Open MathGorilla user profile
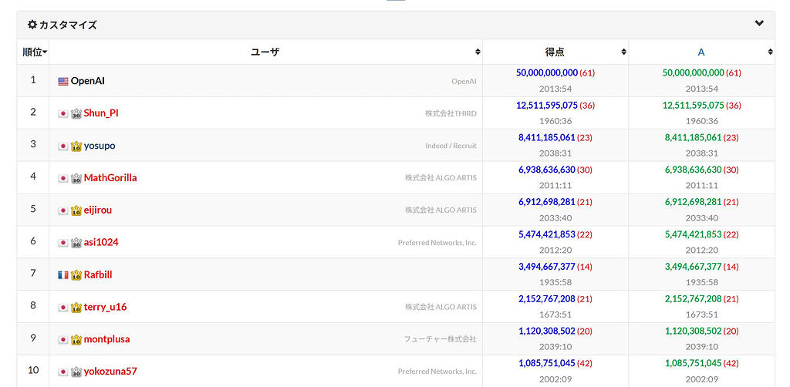Viewport: 790px width, 387px height. 110,177
